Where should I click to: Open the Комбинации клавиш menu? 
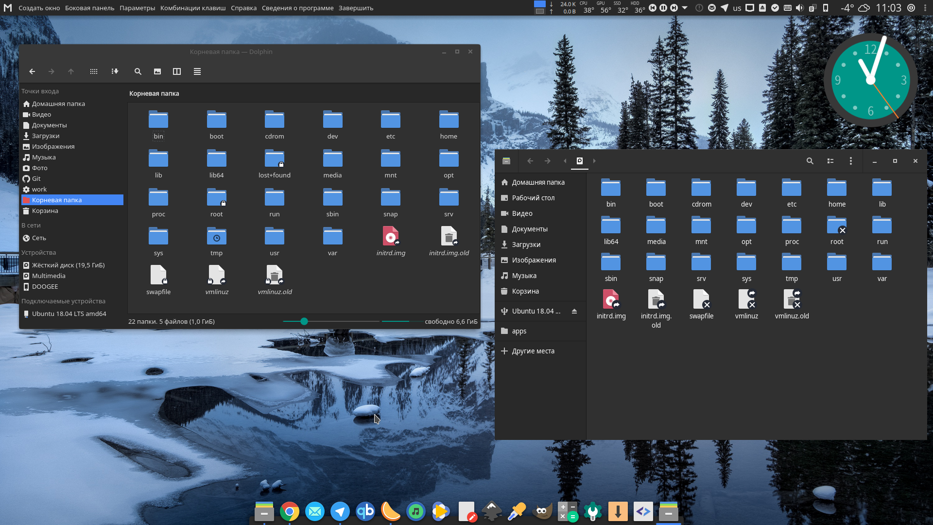[x=192, y=8]
